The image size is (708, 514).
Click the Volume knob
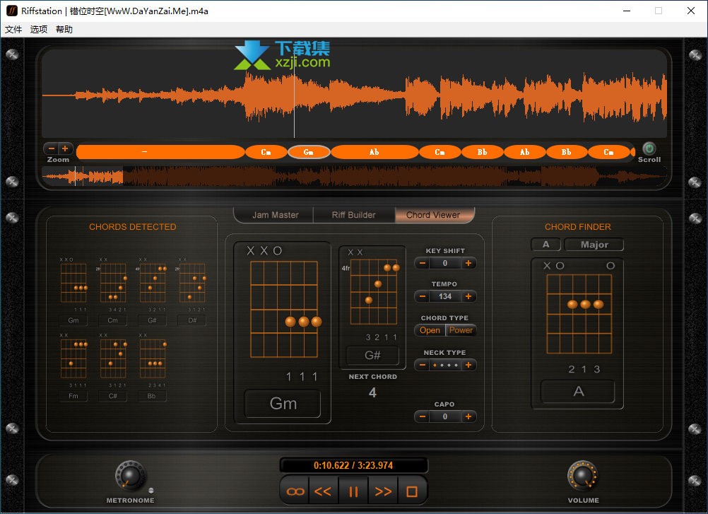click(582, 476)
